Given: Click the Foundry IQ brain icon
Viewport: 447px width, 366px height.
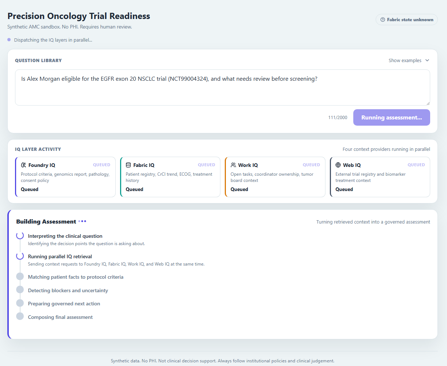Looking at the screenshot, I should [x=23, y=165].
